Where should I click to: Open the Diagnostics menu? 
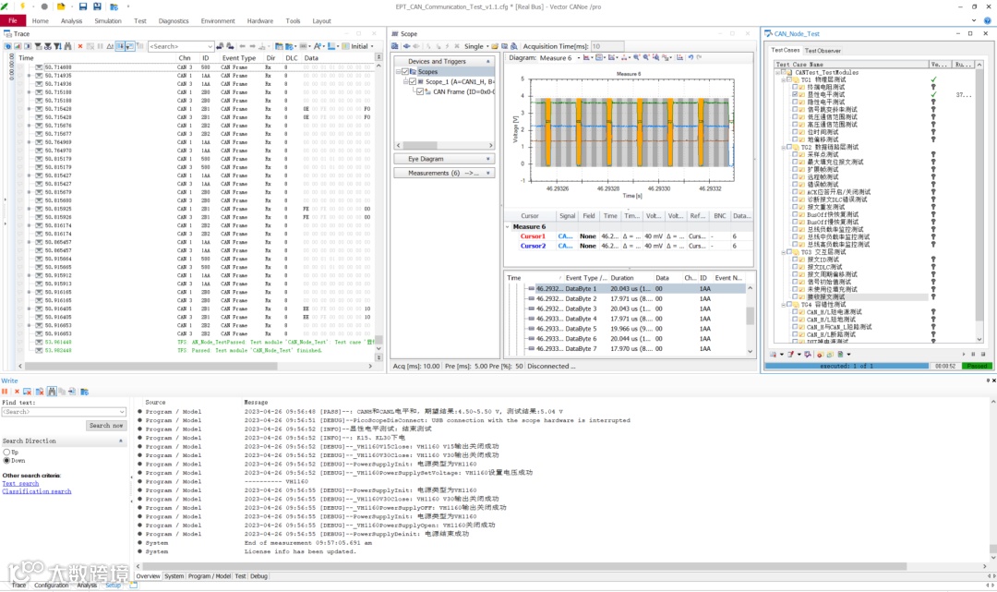174,20
